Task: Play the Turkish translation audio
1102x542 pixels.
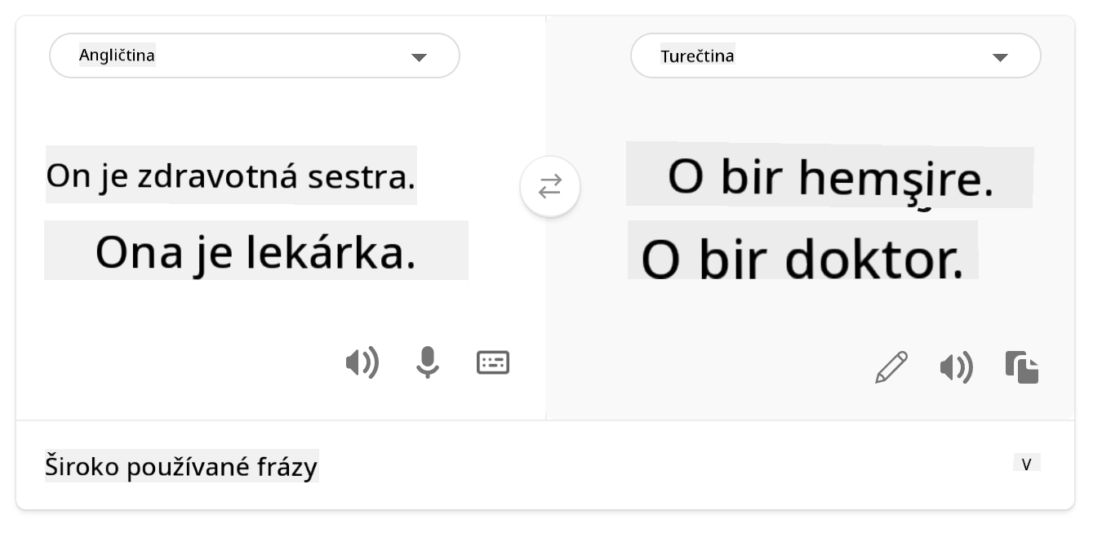Action: [x=956, y=368]
